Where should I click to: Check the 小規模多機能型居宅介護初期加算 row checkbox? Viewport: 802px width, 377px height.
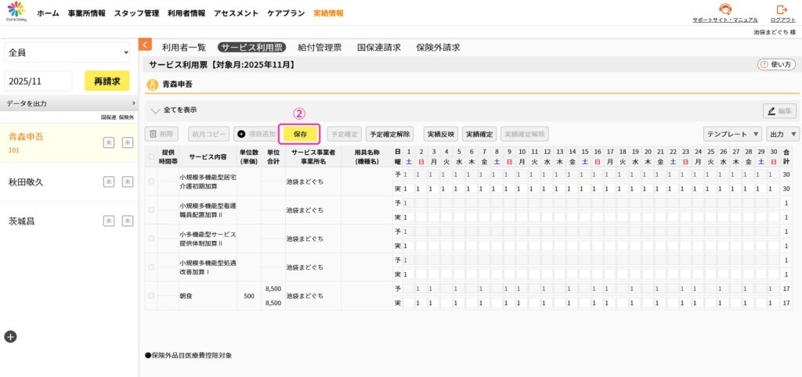(152, 181)
